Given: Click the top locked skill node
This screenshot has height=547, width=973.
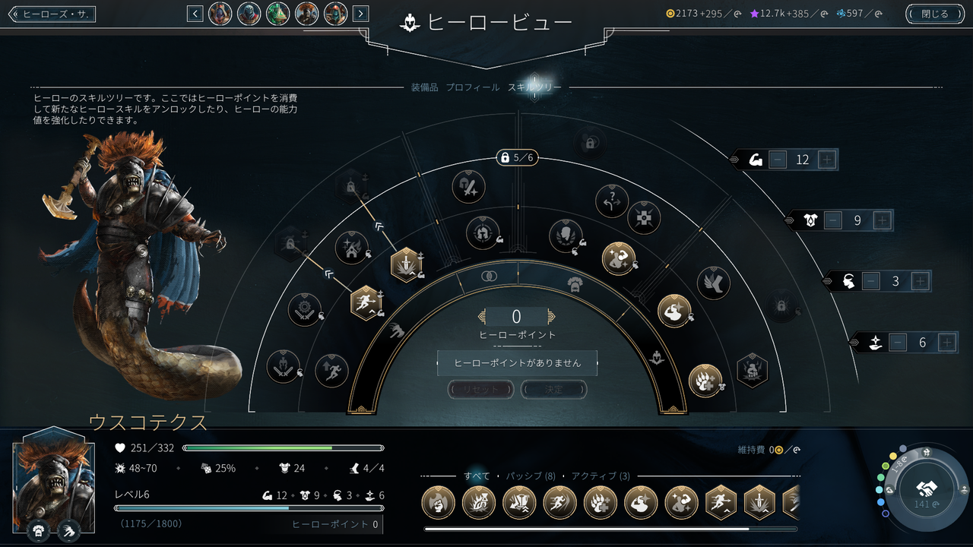Looking at the screenshot, I should coord(589,141).
